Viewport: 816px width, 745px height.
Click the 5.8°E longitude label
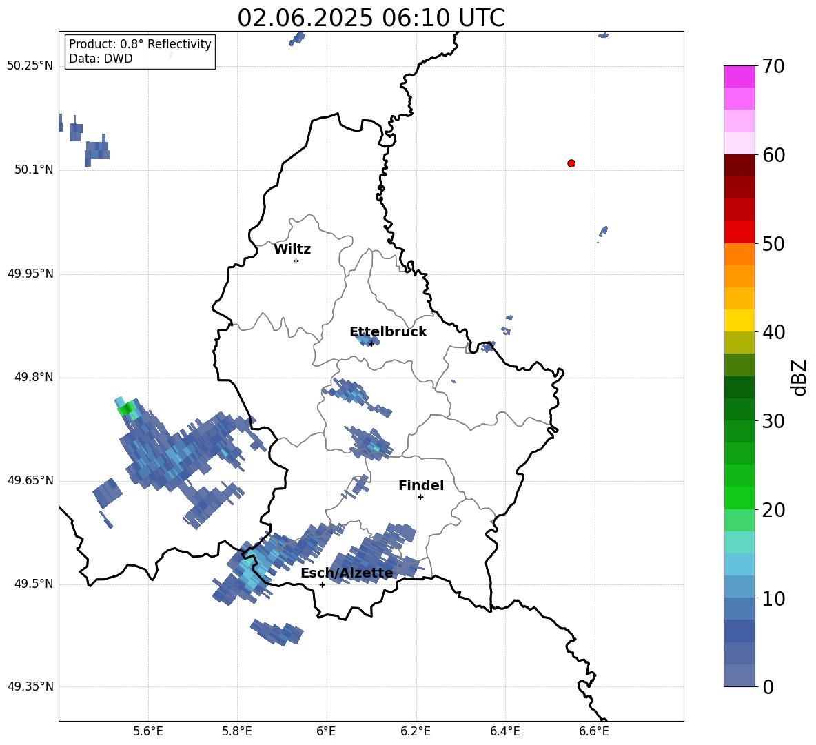[237, 731]
